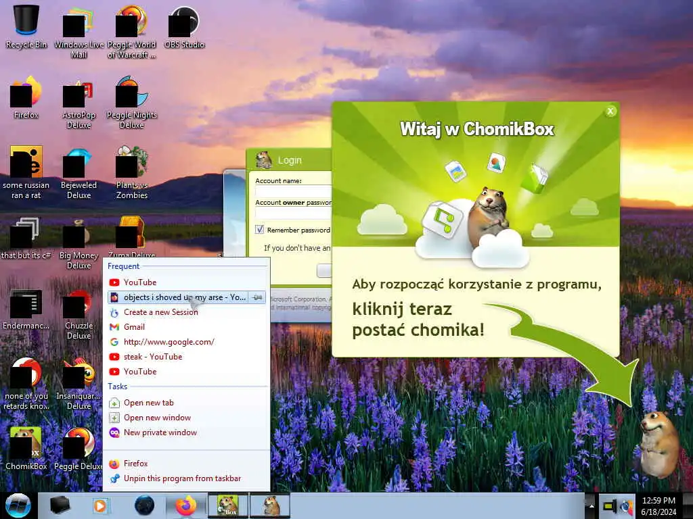Select the 'some russian ran a rat' icon

[26, 173]
